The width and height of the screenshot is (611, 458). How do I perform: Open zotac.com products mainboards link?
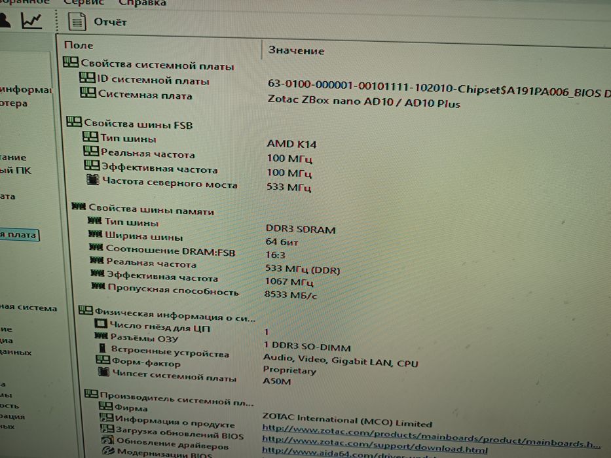(431, 436)
